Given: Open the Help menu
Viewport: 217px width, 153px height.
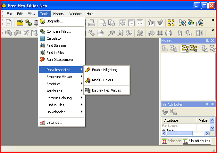Looking at the screenshot, I should point(90,14).
